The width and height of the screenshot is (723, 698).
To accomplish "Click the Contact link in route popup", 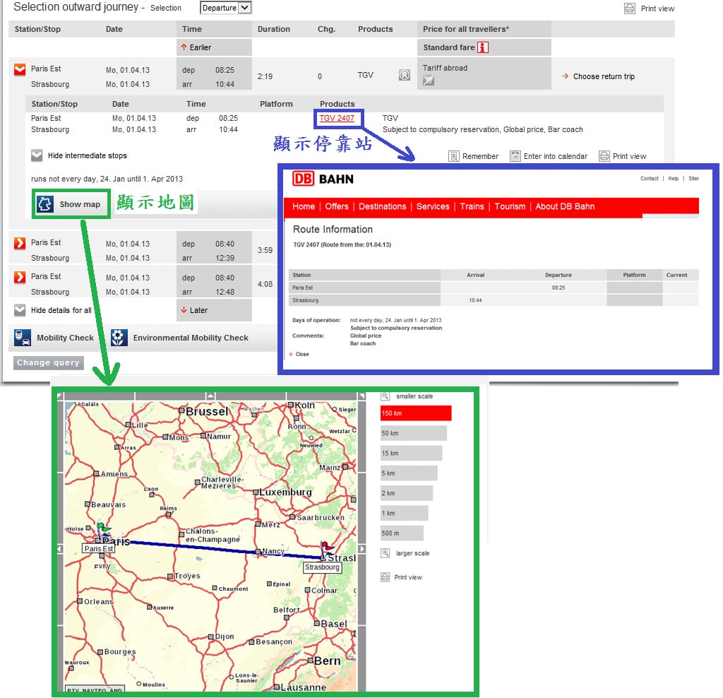I will [649, 179].
